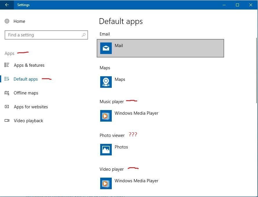Click the Mail app envelope icon
The width and height of the screenshot is (258, 197).
point(106,48)
